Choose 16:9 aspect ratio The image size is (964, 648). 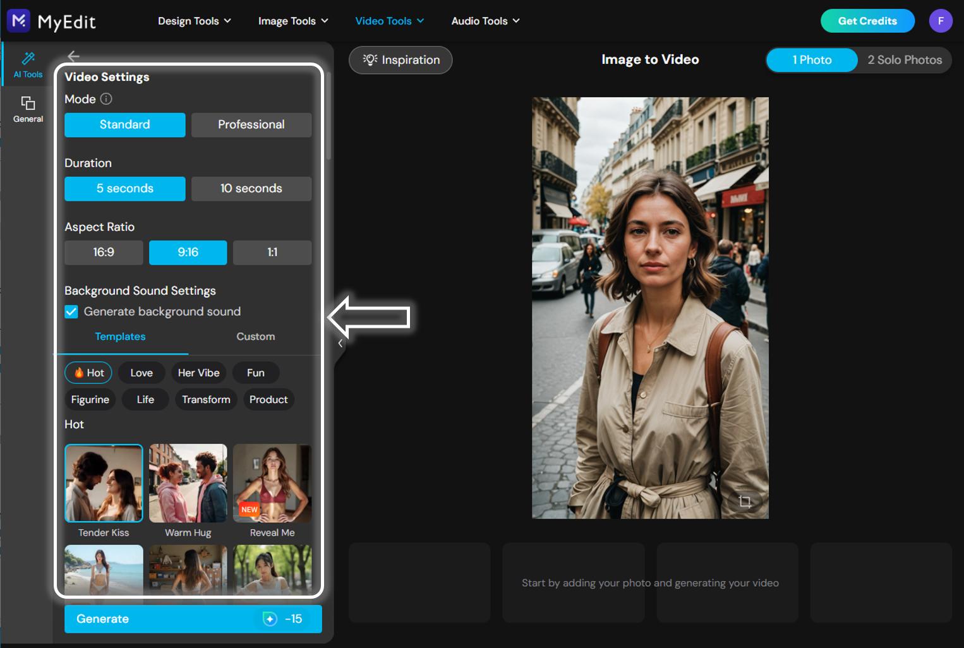click(x=104, y=253)
